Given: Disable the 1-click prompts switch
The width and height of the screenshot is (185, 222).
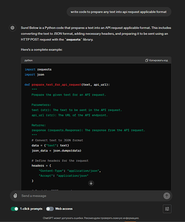Looking at the screenshot, I should [15, 209].
